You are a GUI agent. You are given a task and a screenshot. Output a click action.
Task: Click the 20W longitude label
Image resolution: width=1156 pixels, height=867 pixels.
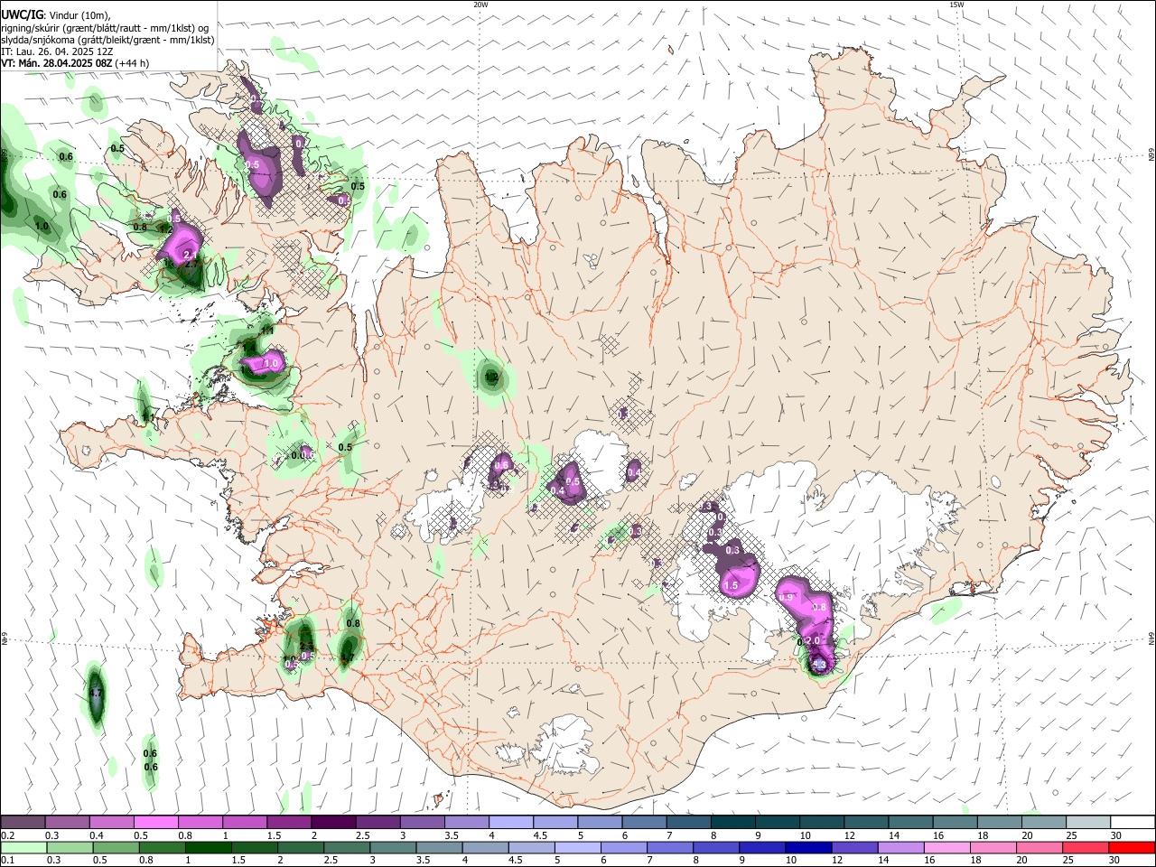click(x=480, y=5)
